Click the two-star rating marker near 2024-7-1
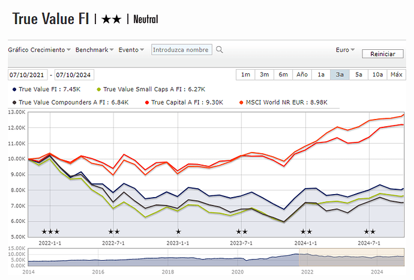Image resolution: width=414 pixels, height=280 pixels. point(370,232)
